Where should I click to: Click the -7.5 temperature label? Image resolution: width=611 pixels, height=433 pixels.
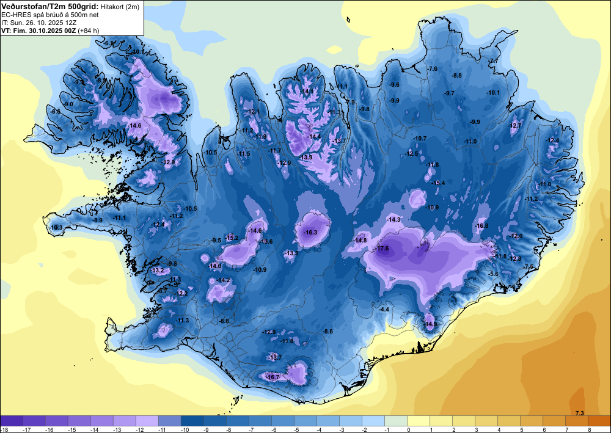tap(529, 266)
